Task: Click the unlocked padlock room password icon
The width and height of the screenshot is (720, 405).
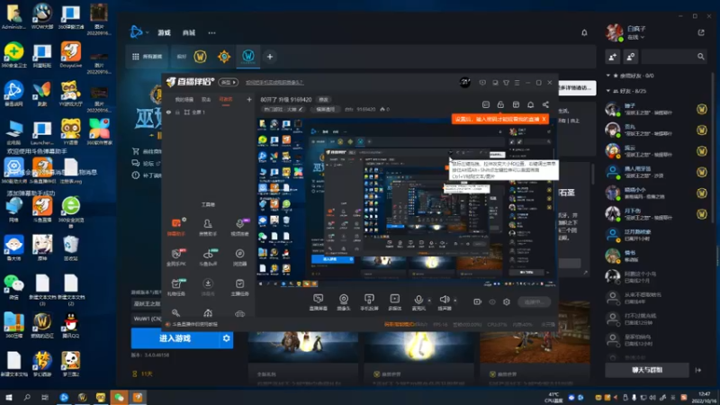Action: pos(500,104)
